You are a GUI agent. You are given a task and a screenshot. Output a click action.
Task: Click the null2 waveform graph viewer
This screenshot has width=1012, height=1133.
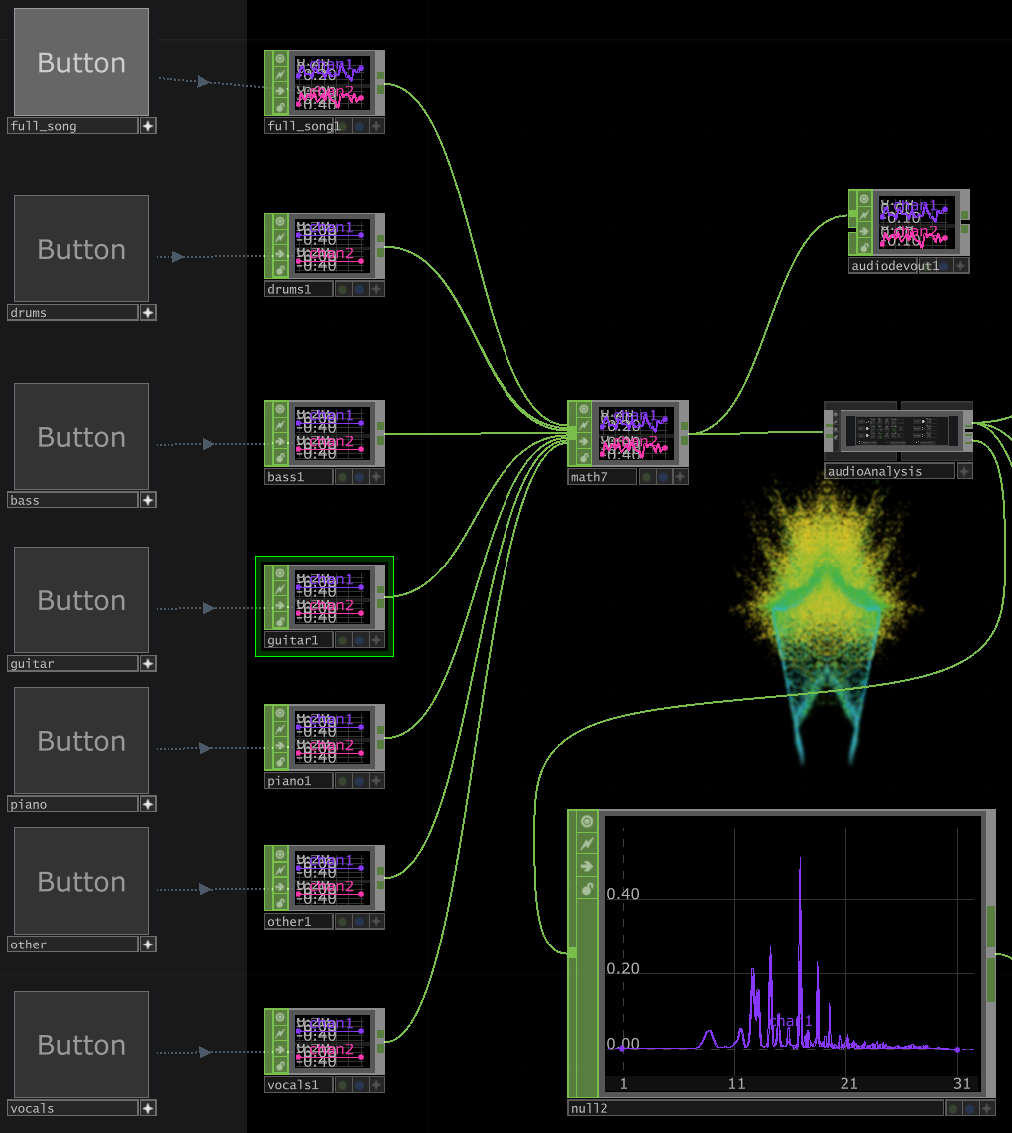pos(793,952)
